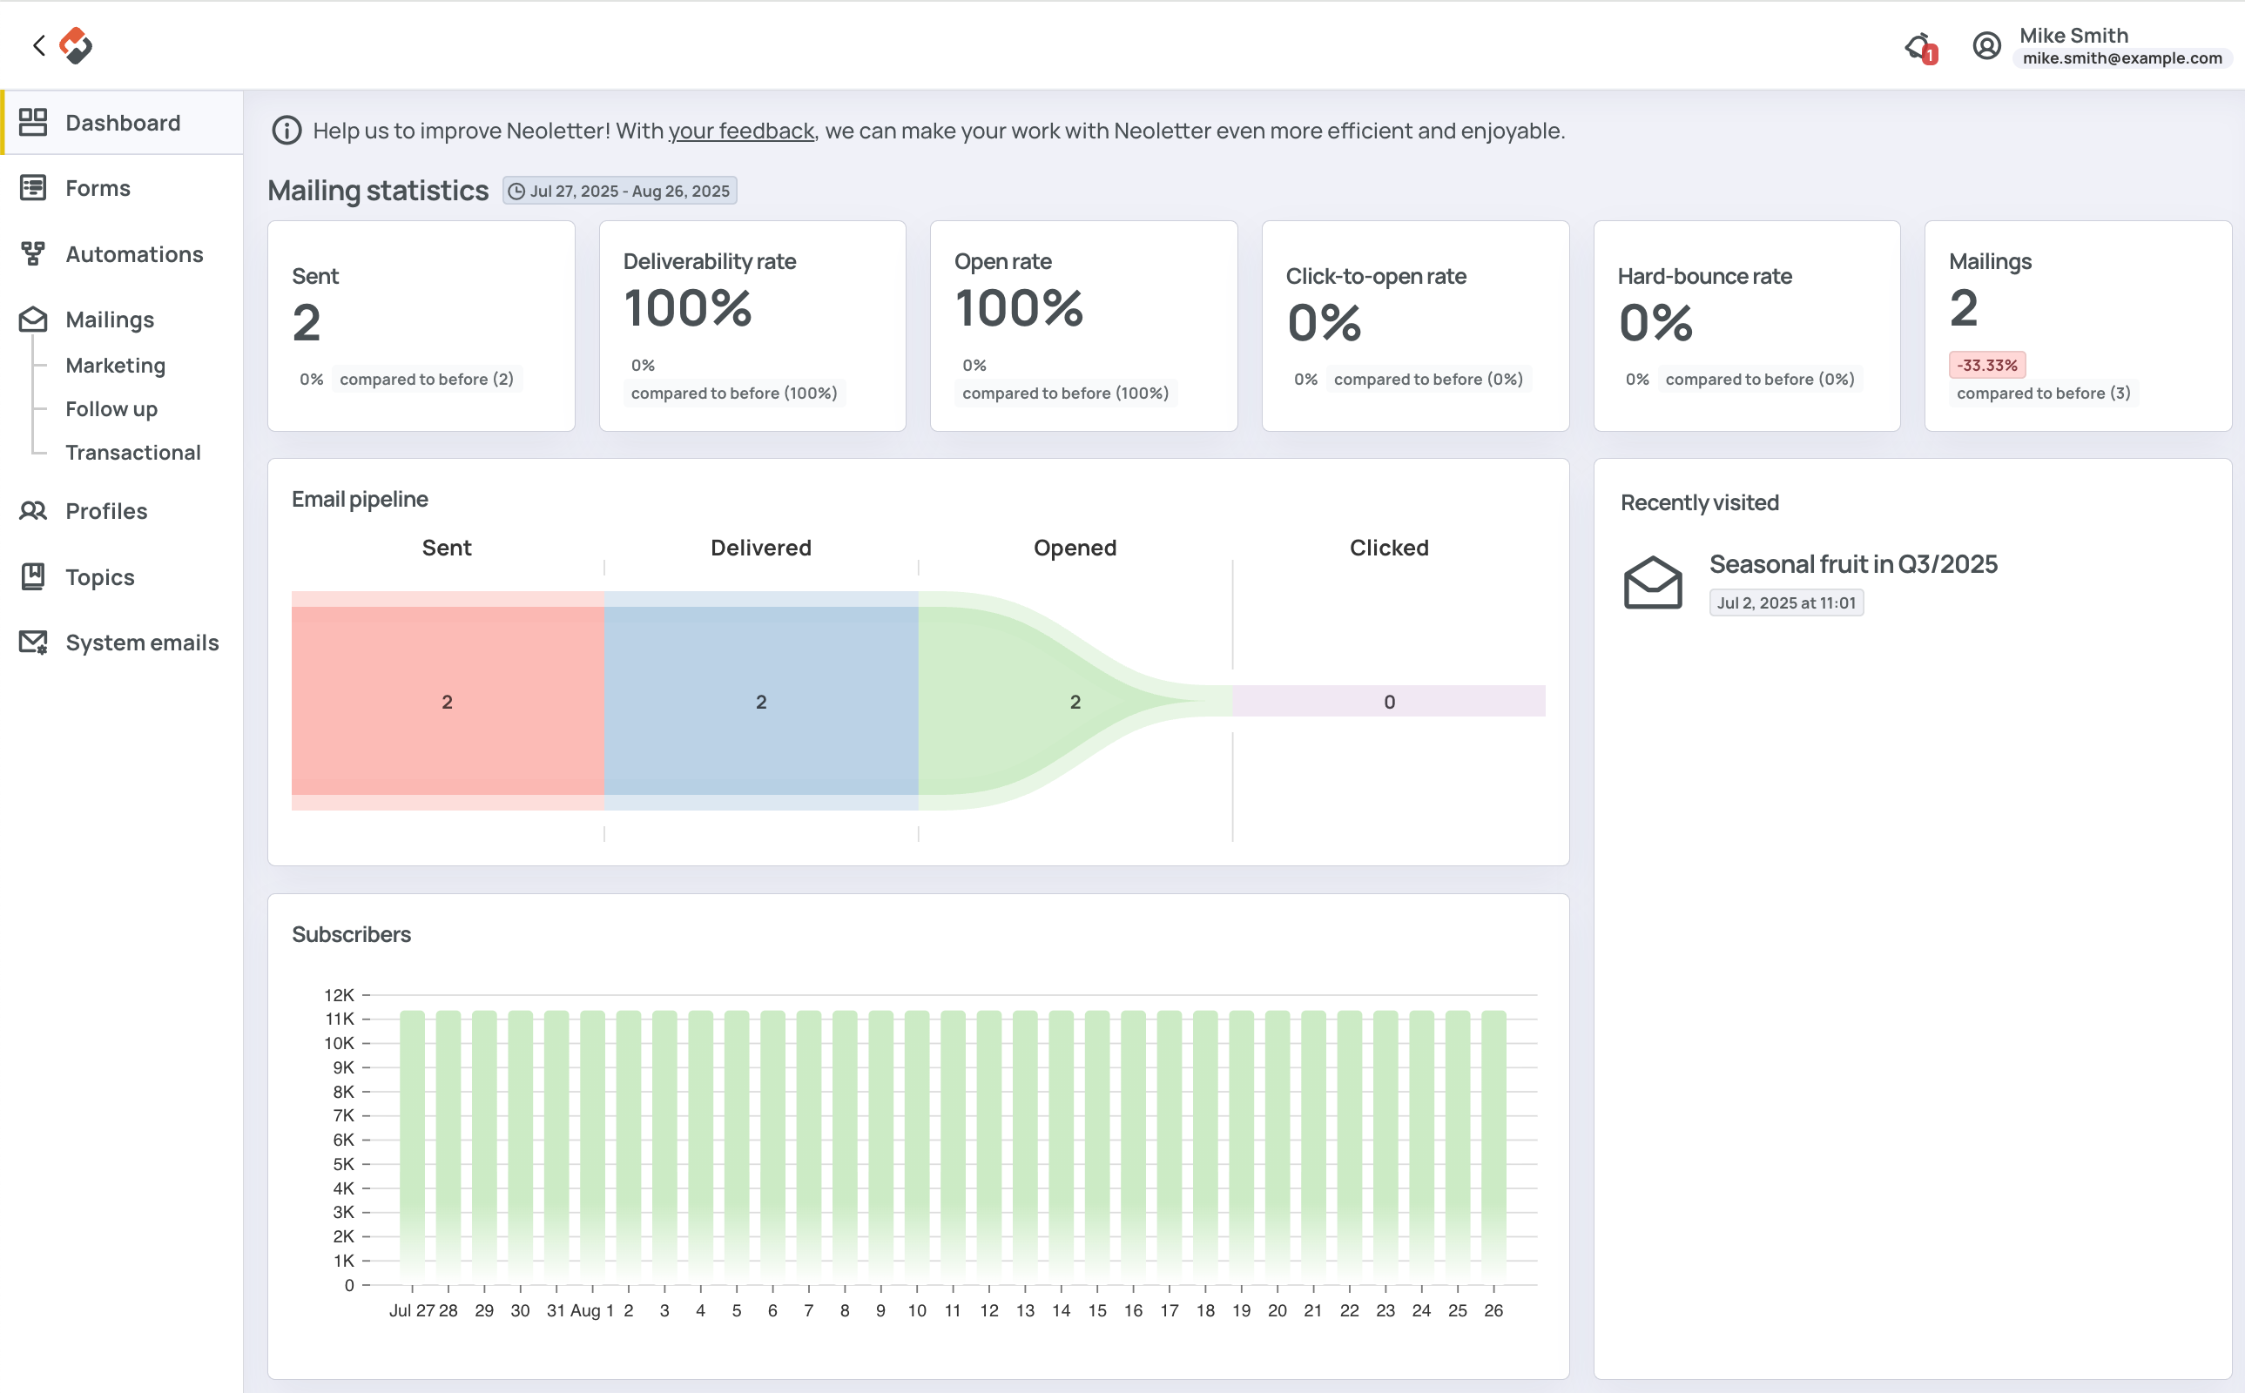Viewport: 2245px width, 1393px height.
Task: Click the open envelope icon under Recently visited
Action: coord(1653,582)
